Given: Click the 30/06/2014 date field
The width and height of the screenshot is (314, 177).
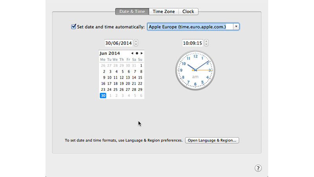Looking at the screenshot, I should point(118,43).
